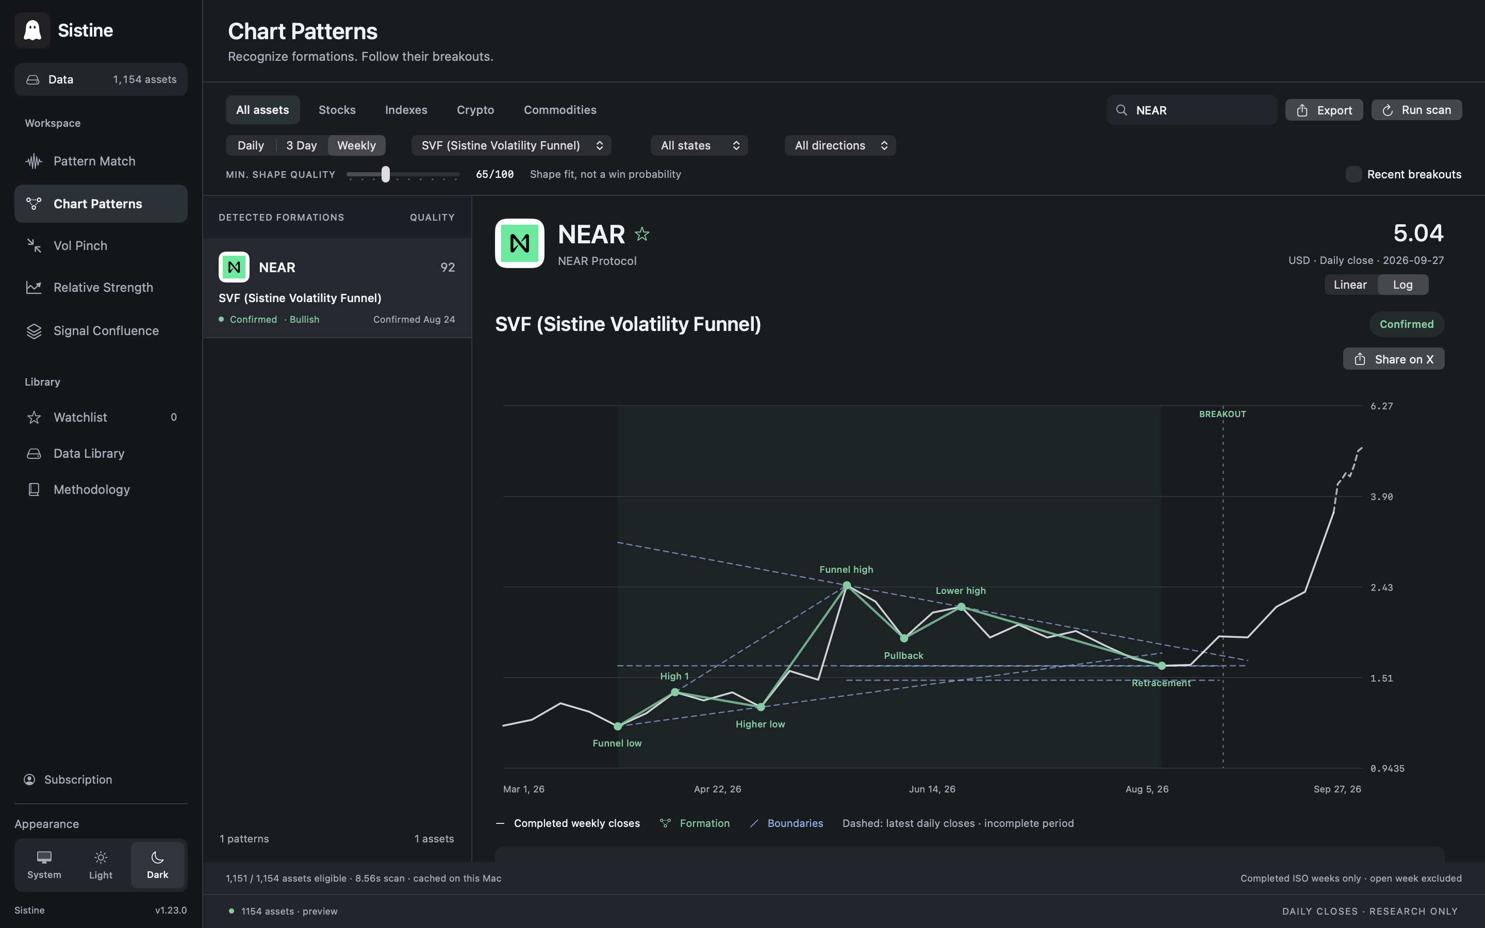
Task: Switch to the Stocks tab
Action: tap(337, 110)
